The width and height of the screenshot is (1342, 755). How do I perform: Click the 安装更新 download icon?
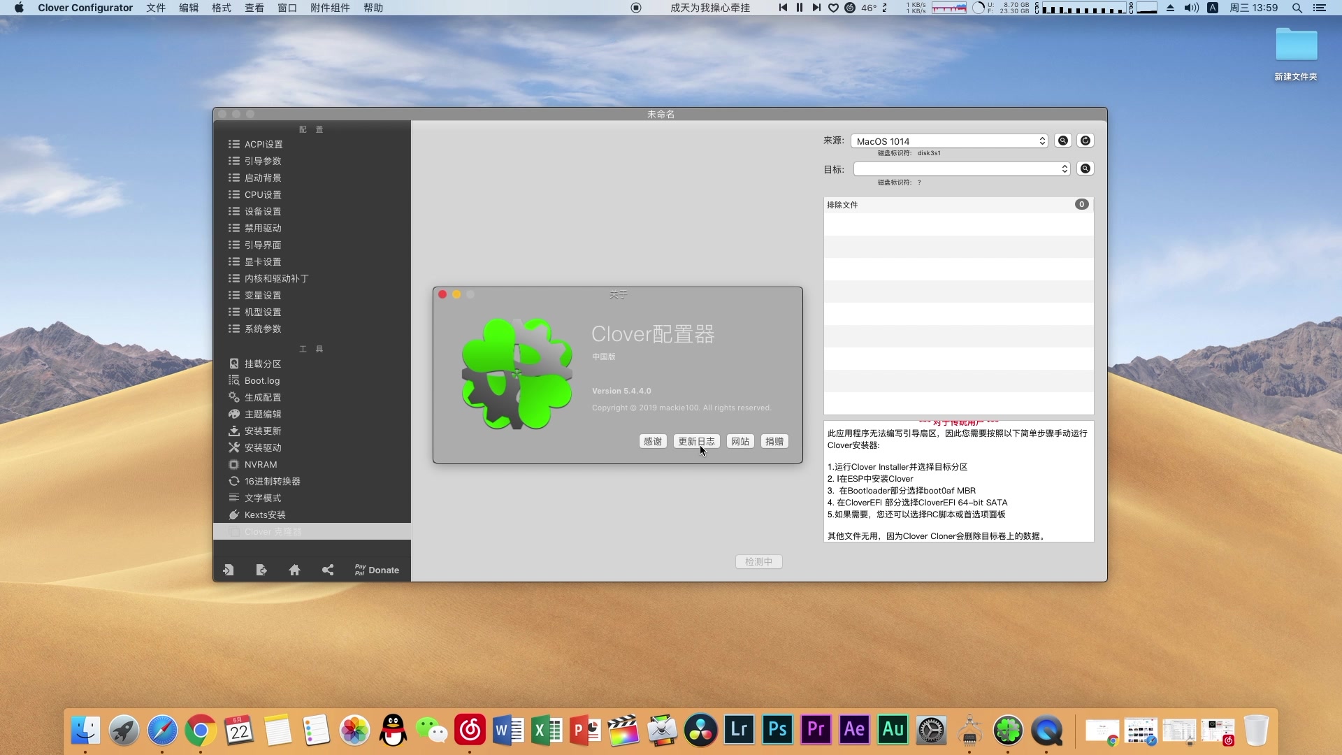(234, 431)
